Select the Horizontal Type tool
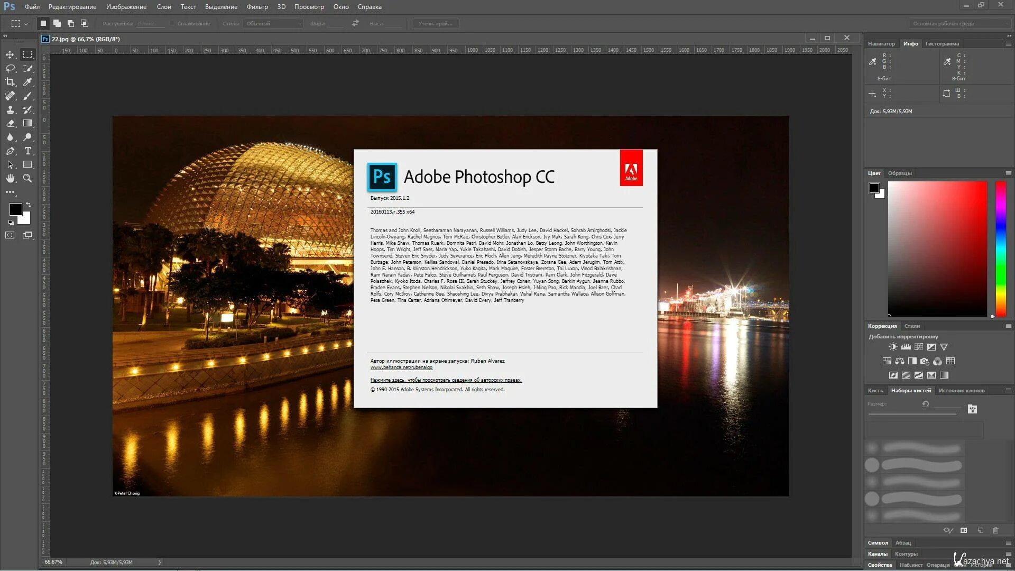This screenshot has height=571, width=1015. coord(27,151)
